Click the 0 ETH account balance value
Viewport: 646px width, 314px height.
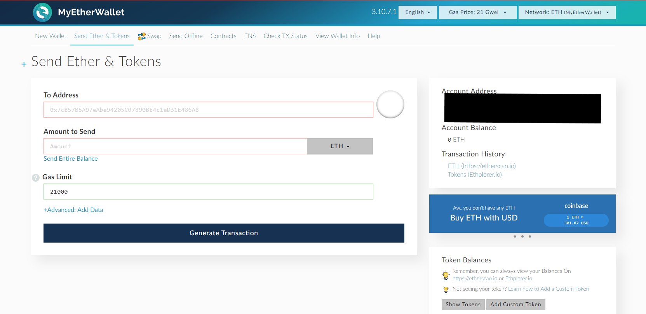click(456, 139)
